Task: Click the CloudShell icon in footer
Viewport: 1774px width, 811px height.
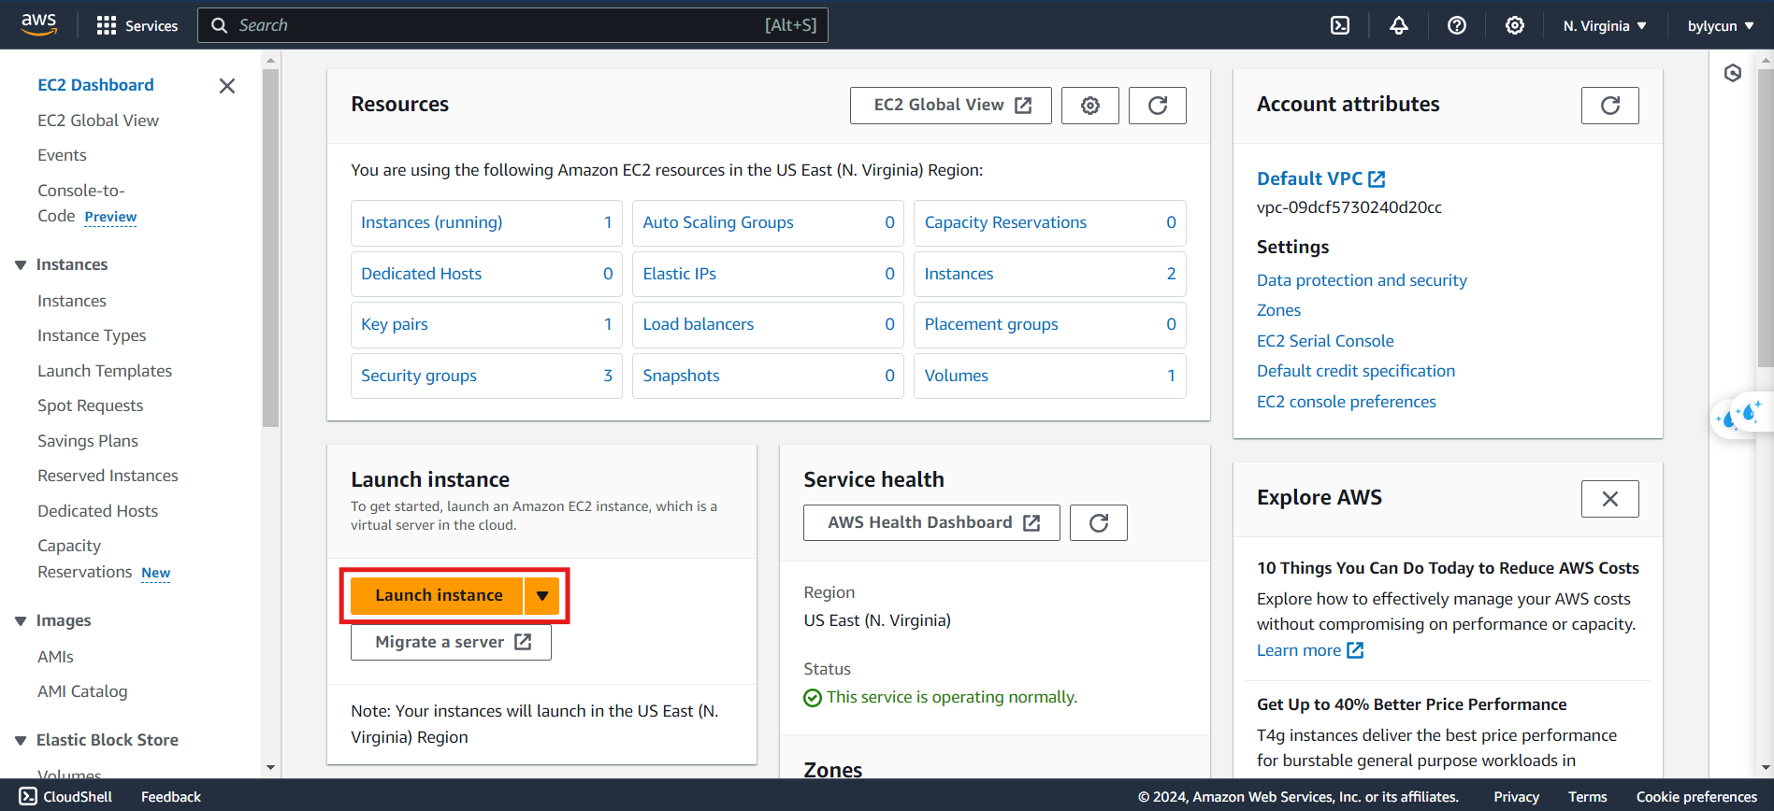Action: coord(28,796)
